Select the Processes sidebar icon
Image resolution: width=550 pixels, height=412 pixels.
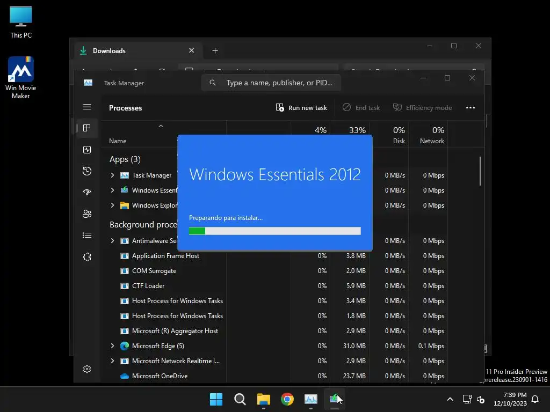[87, 128]
